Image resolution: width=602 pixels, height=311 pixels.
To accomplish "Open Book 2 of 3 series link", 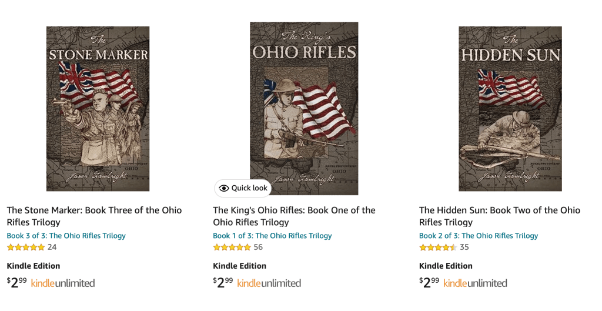I will (x=479, y=236).
